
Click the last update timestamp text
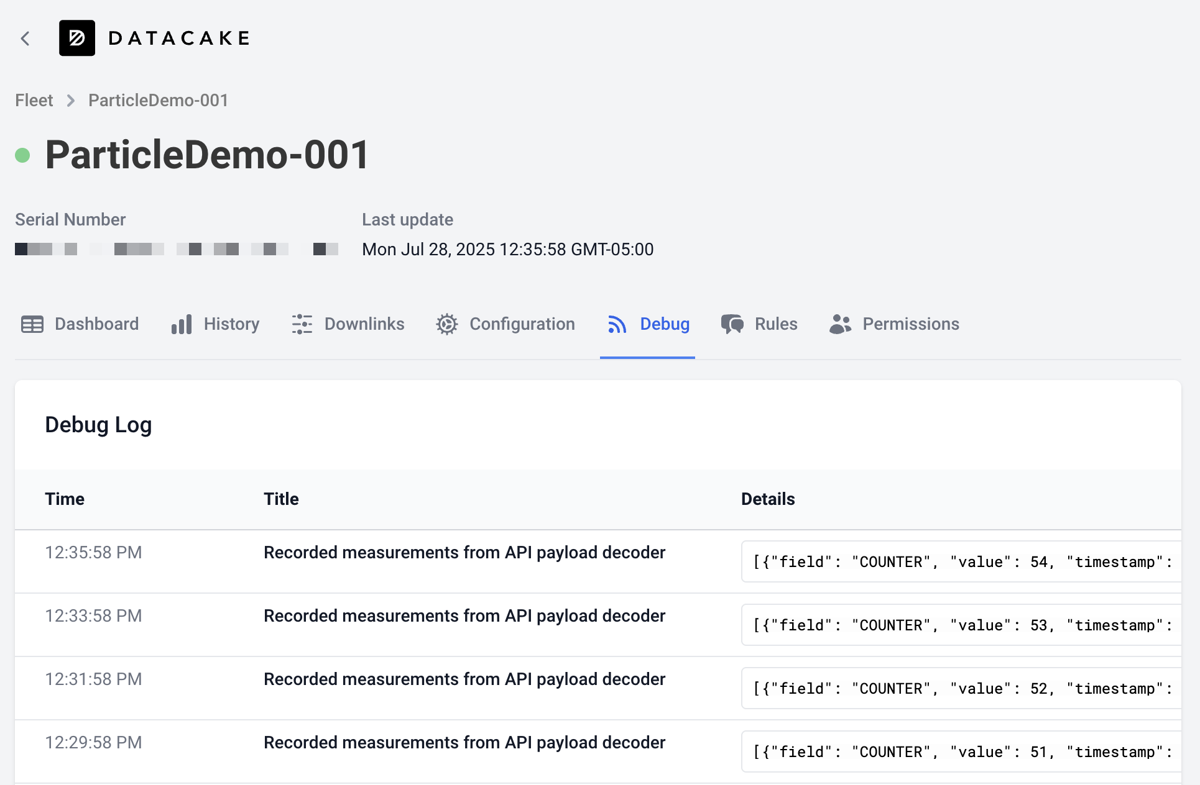coord(508,249)
